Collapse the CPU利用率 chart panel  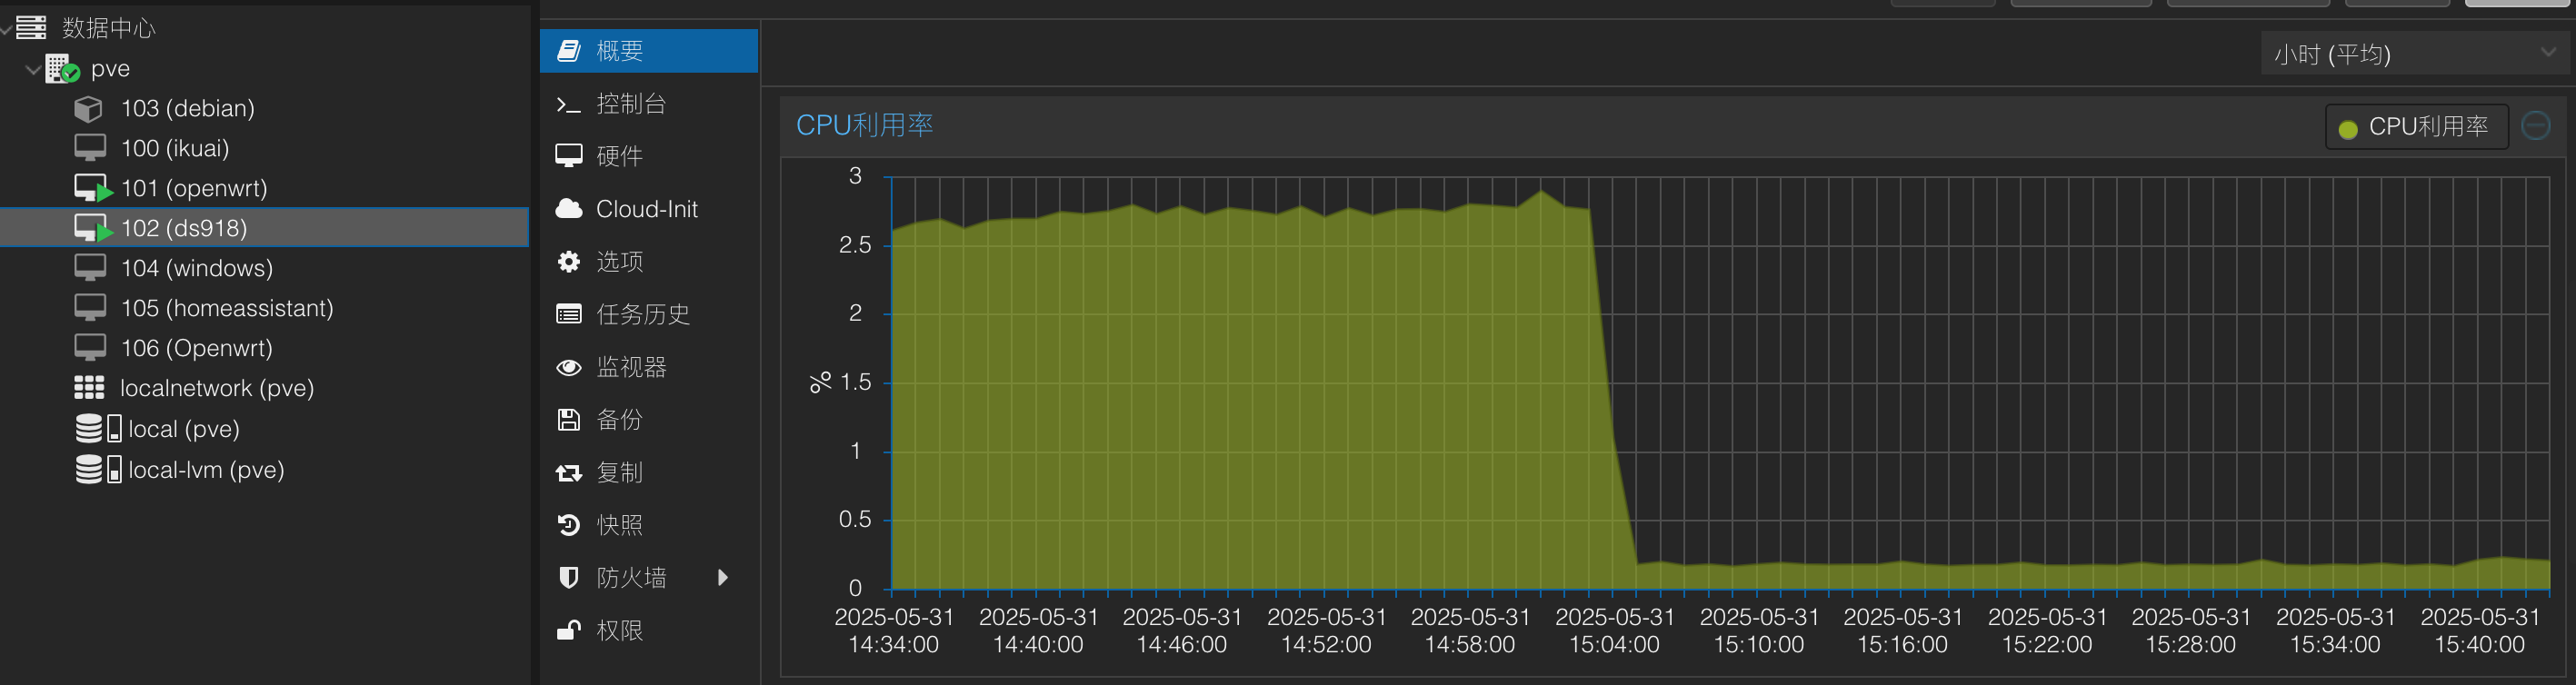(2535, 126)
